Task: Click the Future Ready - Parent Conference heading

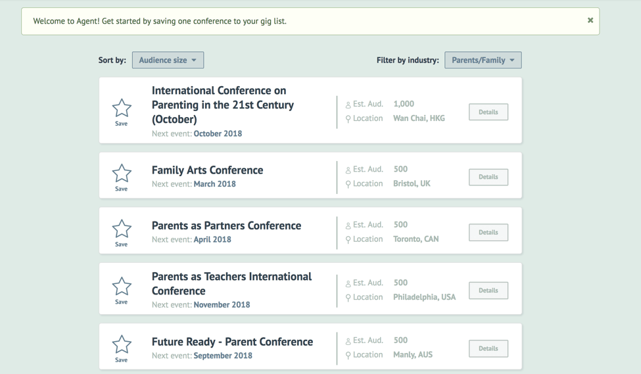Action: (x=232, y=342)
